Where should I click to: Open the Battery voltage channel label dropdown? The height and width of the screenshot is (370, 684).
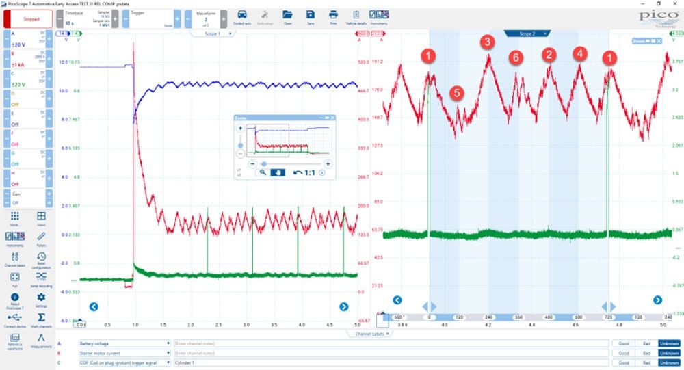[124, 343]
